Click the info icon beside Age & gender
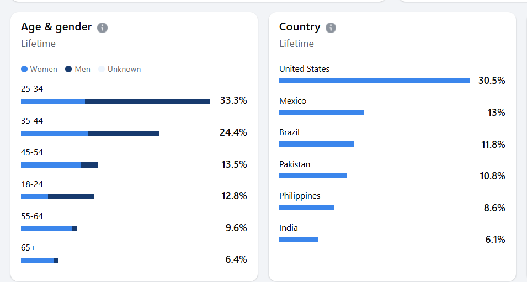Viewport: 527px width, 282px height. (102, 28)
